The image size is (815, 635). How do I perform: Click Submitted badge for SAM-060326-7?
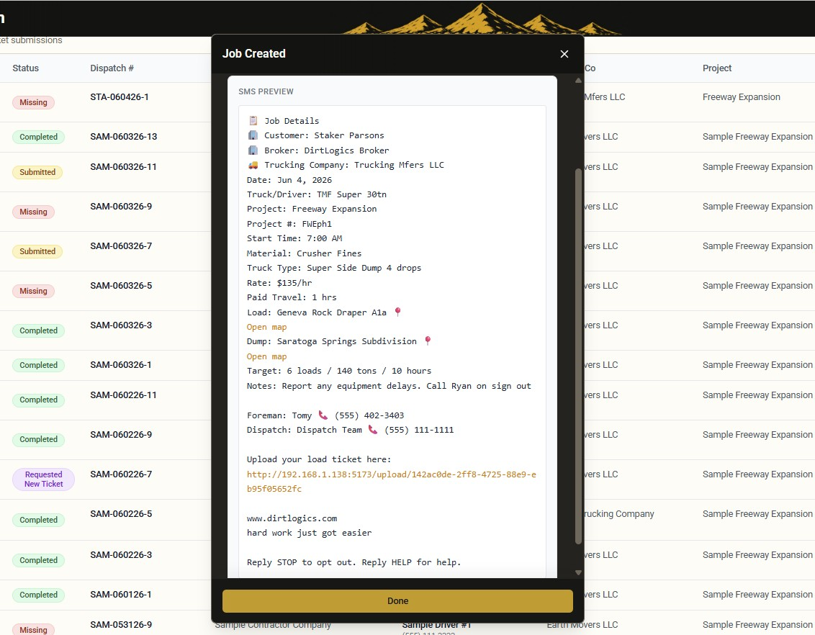point(37,251)
